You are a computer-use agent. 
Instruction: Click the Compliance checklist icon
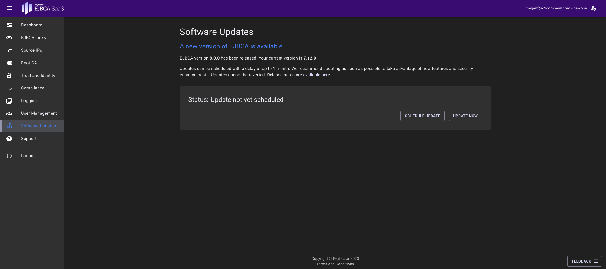point(9,88)
